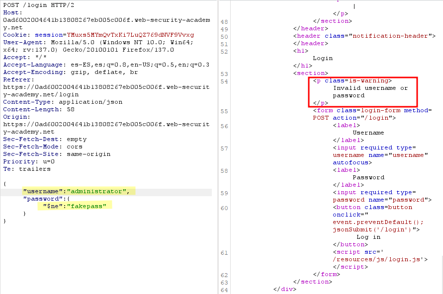This screenshot has width=443, height=294.
Task: Select the application/json value
Action: [90, 102]
